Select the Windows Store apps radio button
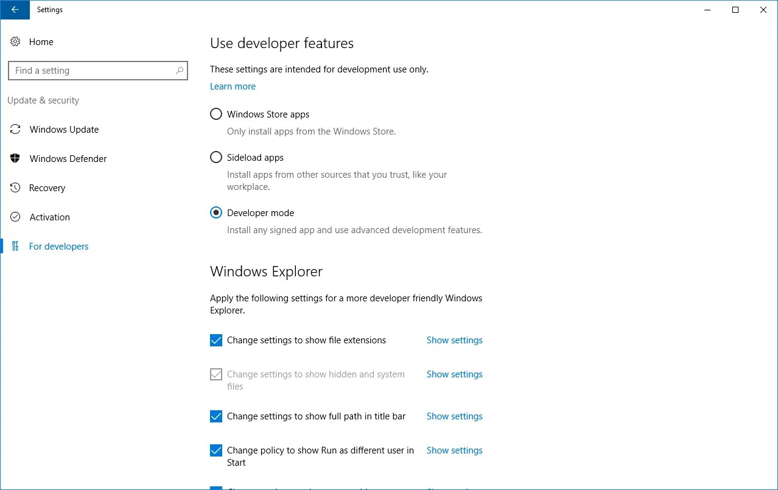This screenshot has height=490, width=778. [x=216, y=114]
